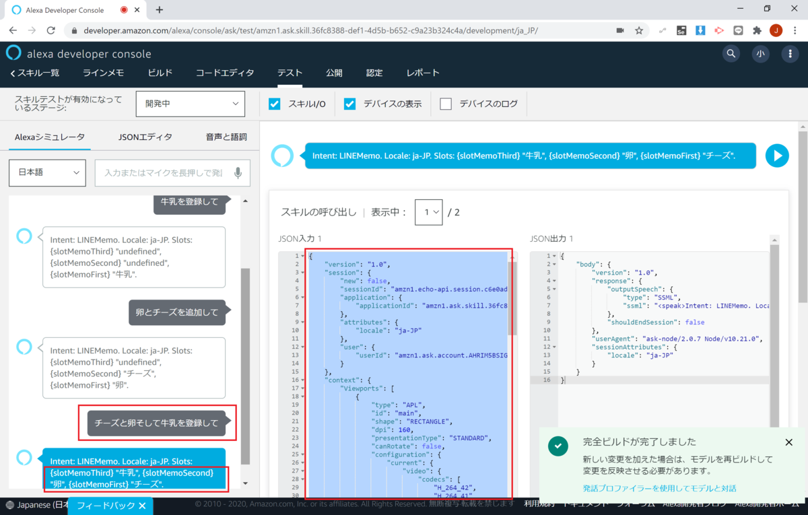Open the extensions puzzle icon

[757, 31]
